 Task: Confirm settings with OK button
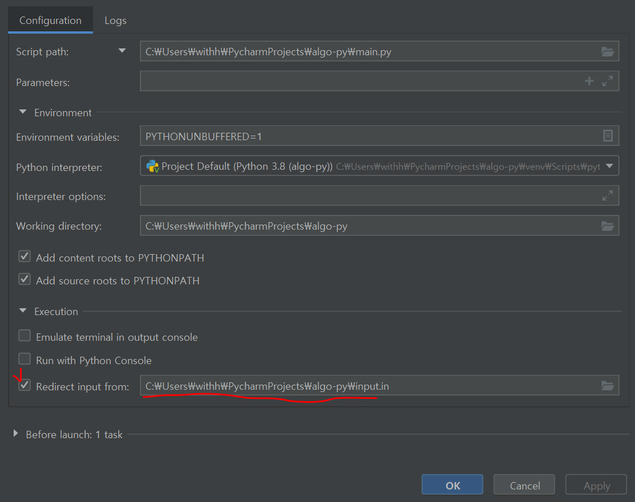(452, 484)
